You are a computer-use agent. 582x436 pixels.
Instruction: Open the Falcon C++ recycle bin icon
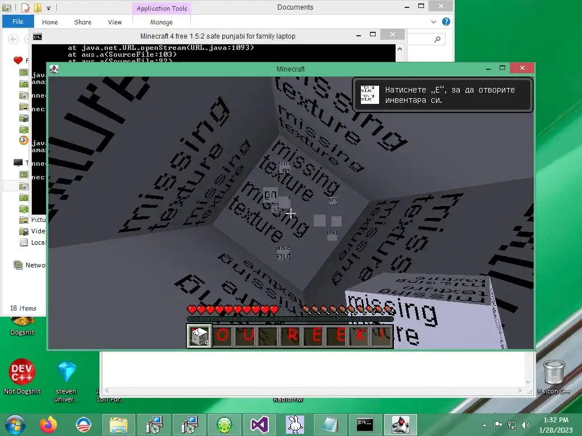coord(554,377)
